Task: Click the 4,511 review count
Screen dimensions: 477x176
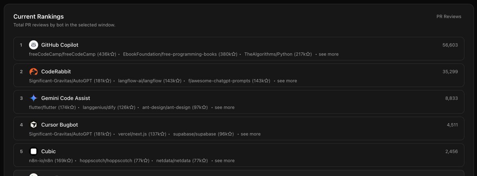Action: pyautogui.click(x=452, y=125)
